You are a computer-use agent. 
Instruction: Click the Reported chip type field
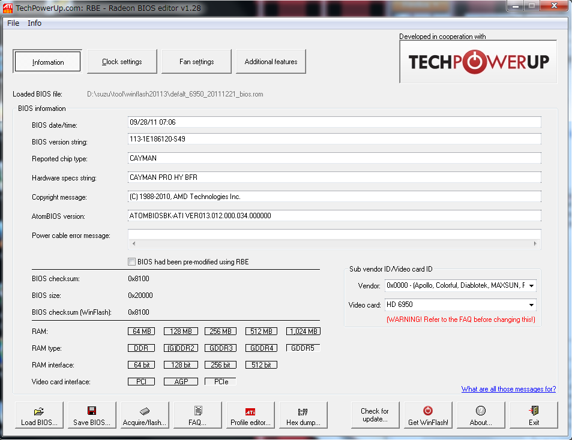(x=334, y=158)
